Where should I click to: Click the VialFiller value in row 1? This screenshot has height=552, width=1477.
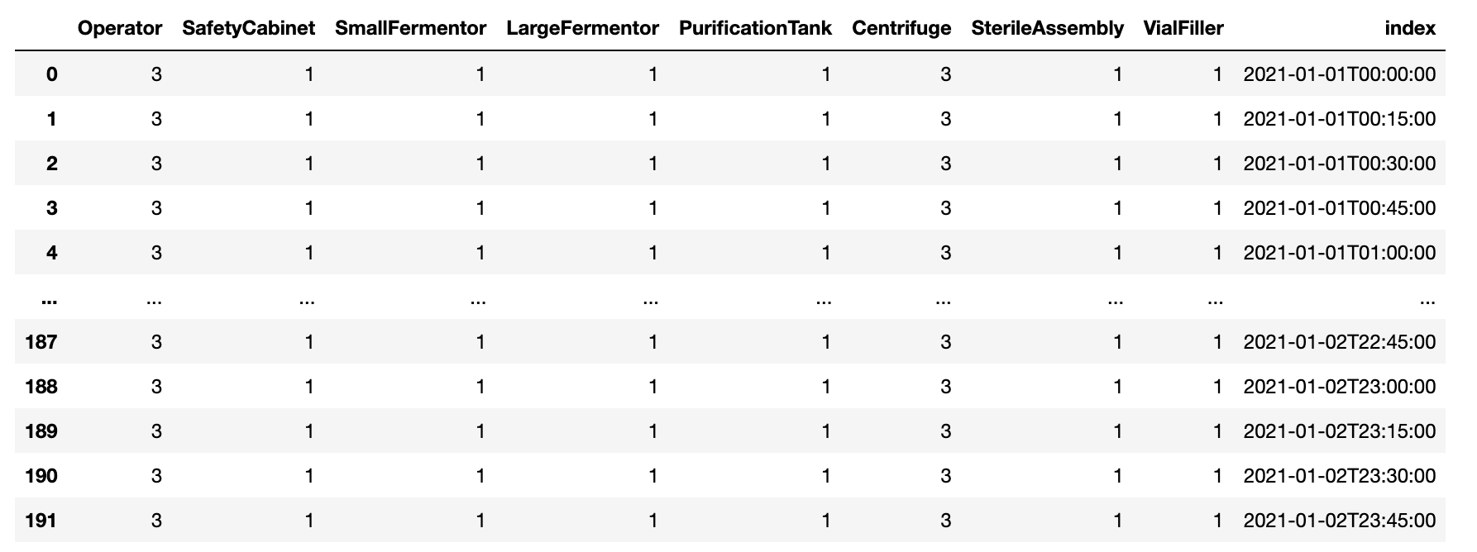click(1217, 119)
